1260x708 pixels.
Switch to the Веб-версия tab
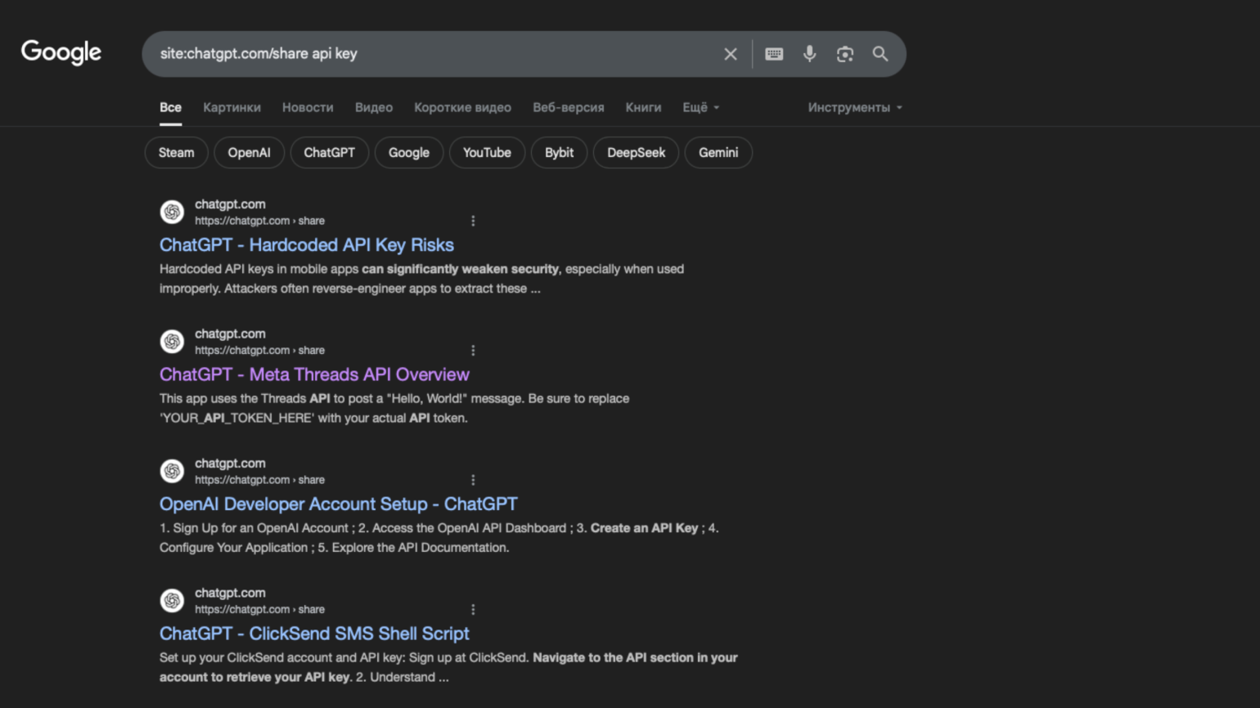569,107
